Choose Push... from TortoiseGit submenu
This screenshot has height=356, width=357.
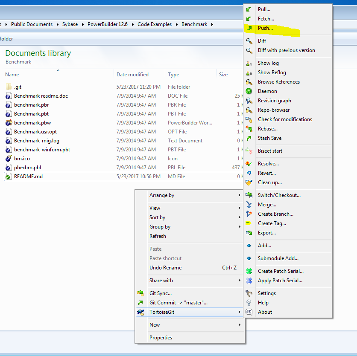pyautogui.click(x=288, y=28)
